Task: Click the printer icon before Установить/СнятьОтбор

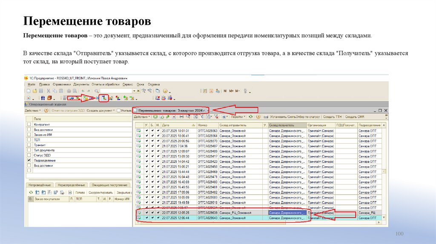Action: coord(266,117)
